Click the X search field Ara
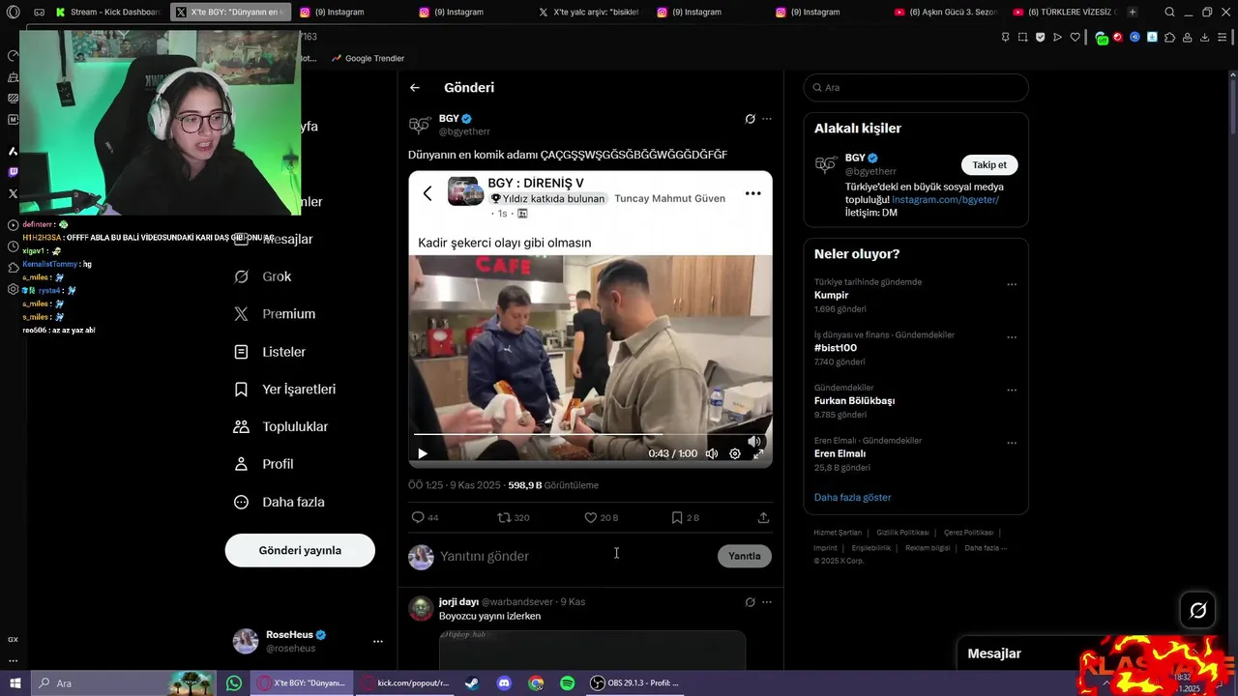Image resolution: width=1238 pixels, height=696 pixels. (x=916, y=88)
